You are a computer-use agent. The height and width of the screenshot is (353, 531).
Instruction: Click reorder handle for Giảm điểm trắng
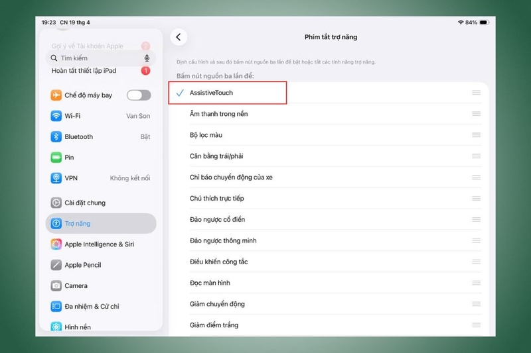click(x=477, y=325)
